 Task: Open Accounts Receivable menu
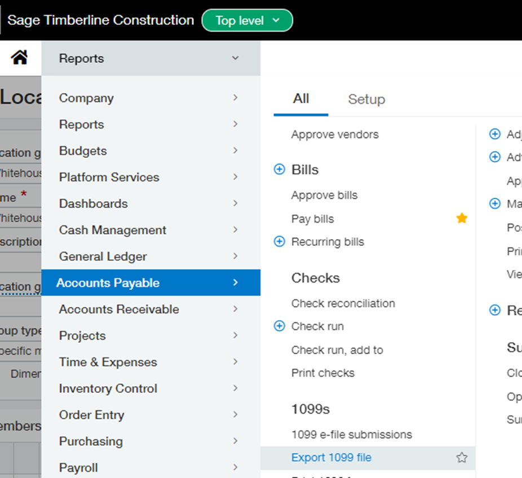tap(151, 309)
